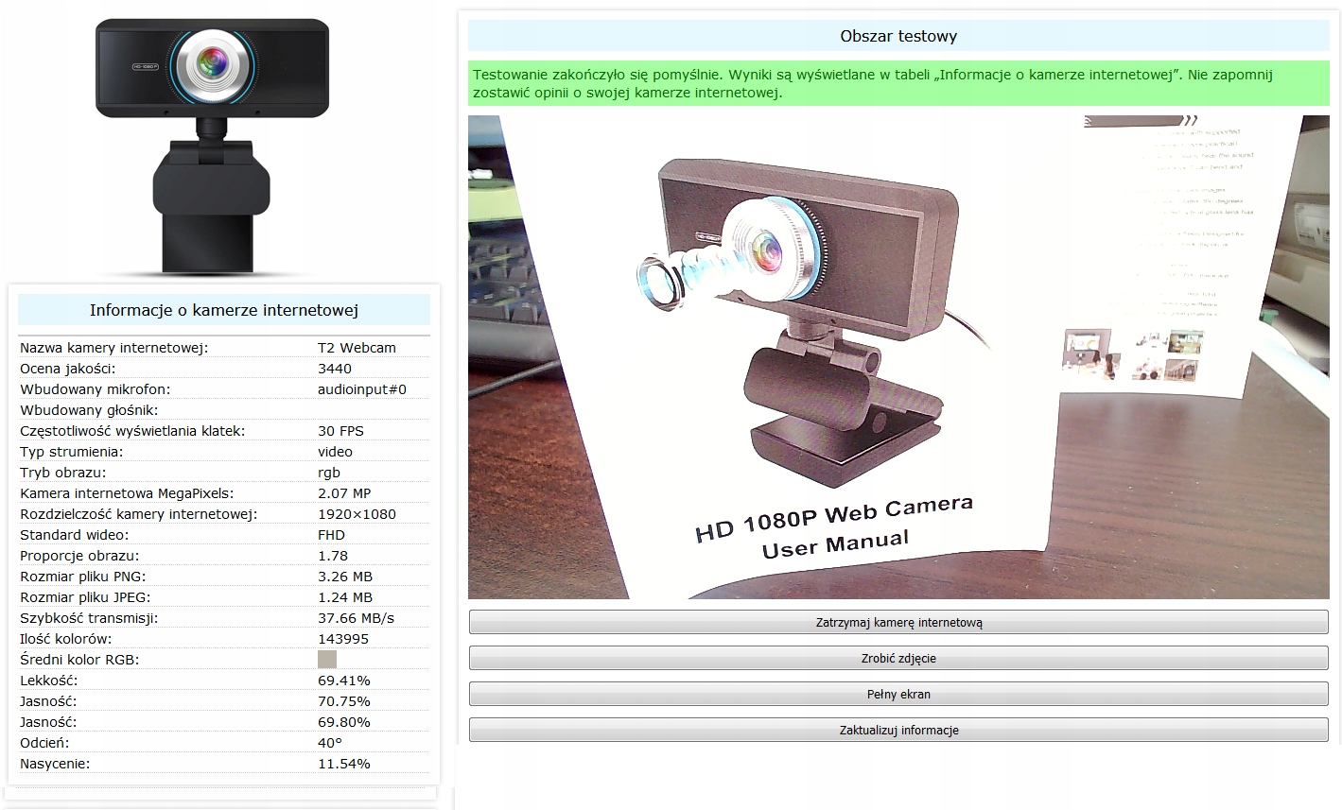This screenshot has height=810, width=1342.
Task: Click the 'Wbudowany mikrofon:' label
Action: 96,389
